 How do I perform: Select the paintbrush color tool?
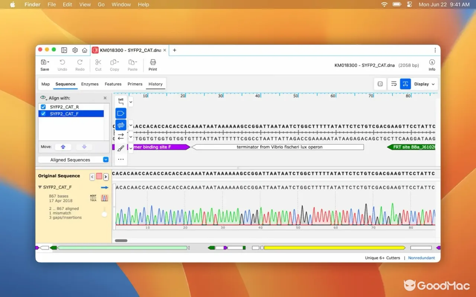coord(121,148)
